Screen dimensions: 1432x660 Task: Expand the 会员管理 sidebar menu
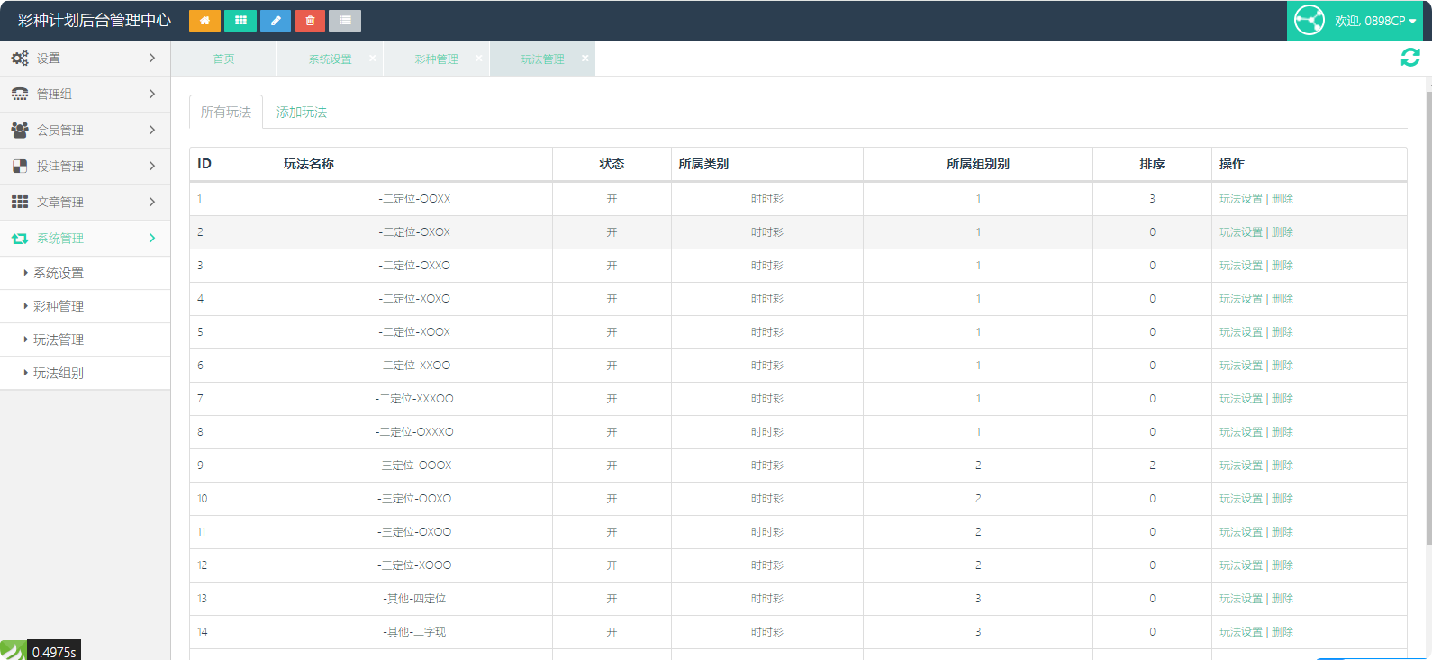coord(85,130)
